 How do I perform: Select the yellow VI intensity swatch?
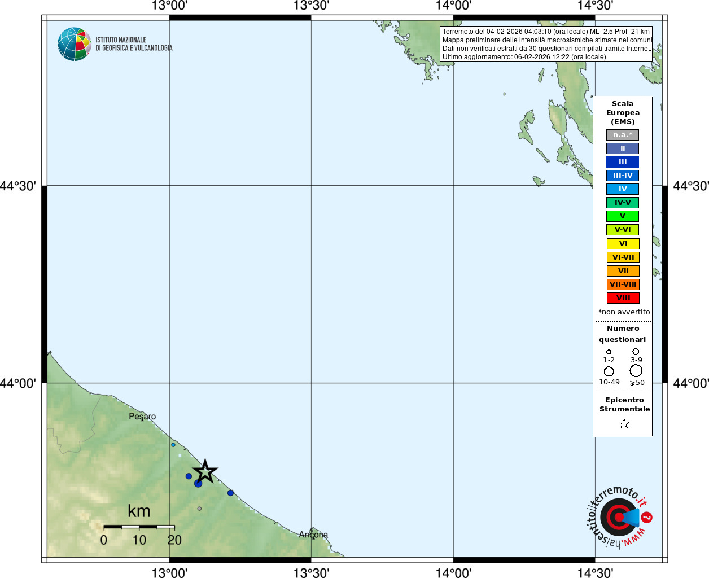[x=623, y=244]
